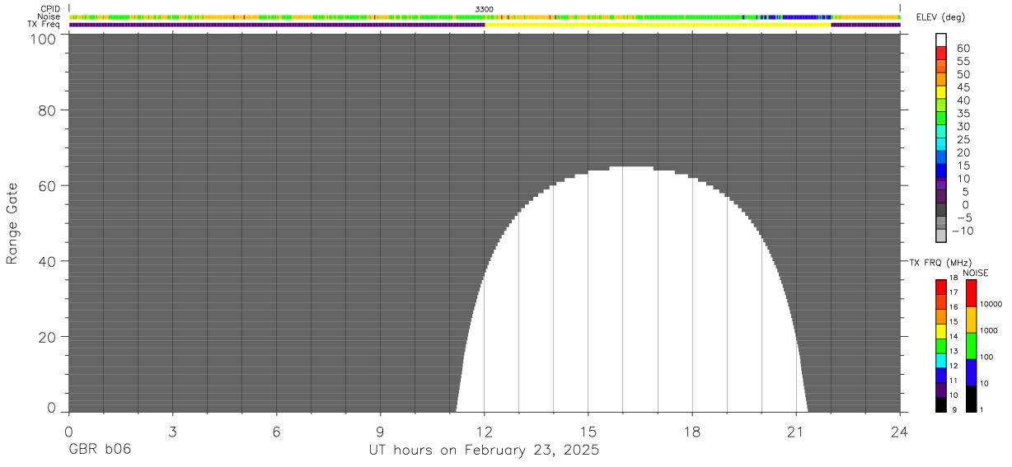Select the yellow 14–15 MHz TX FRQ swatch
This screenshot has height=467, width=1012.
pyautogui.click(x=940, y=331)
